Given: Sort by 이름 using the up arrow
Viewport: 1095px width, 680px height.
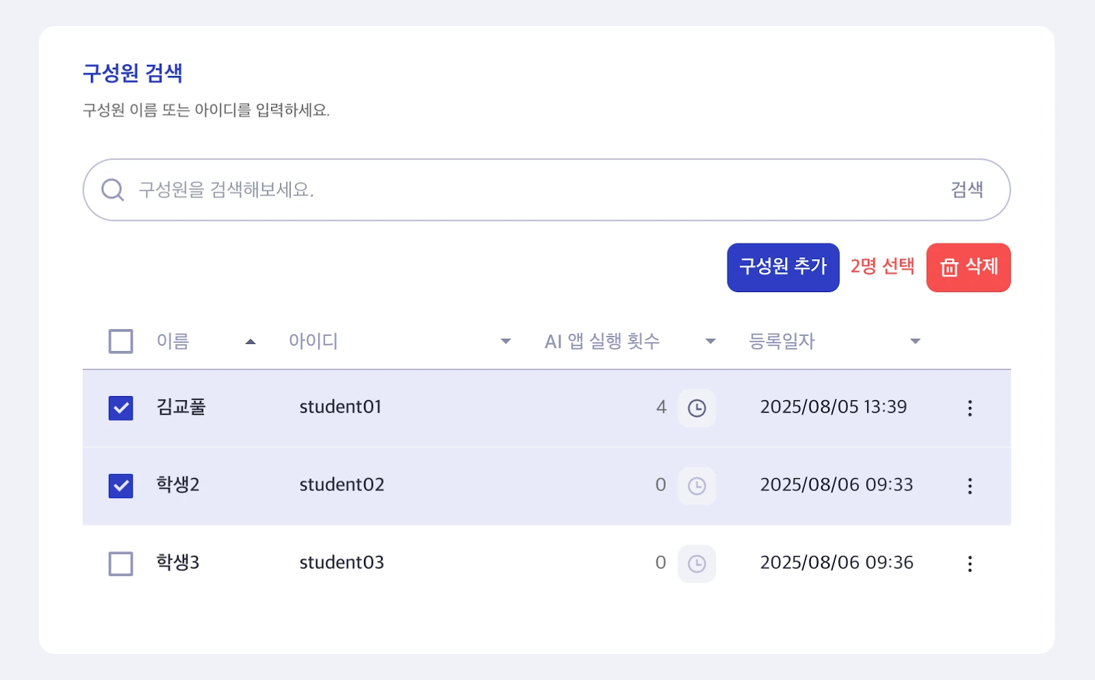Looking at the screenshot, I should tap(250, 341).
